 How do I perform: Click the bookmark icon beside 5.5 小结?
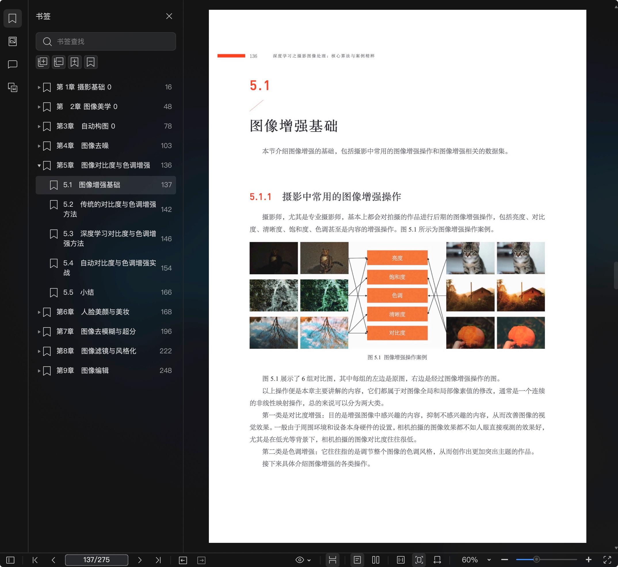pyautogui.click(x=54, y=292)
